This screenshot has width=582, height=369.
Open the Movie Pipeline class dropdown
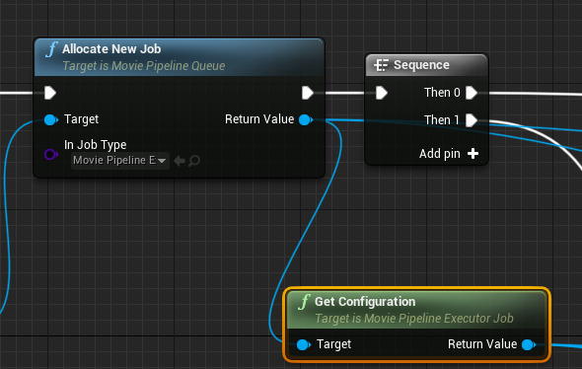(120, 161)
